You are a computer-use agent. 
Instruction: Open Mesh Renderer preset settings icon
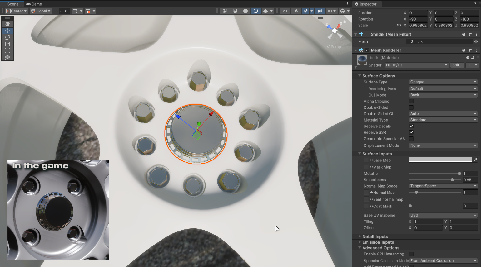[470, 50]
